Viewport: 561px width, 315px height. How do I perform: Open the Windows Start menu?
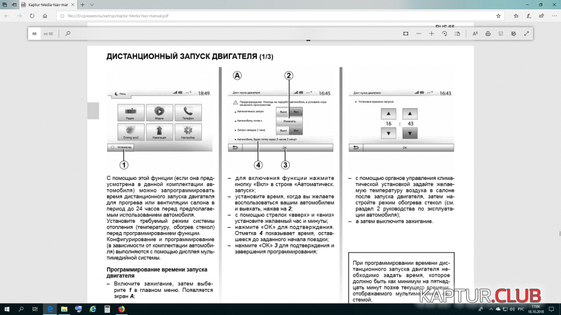(6, 309)
